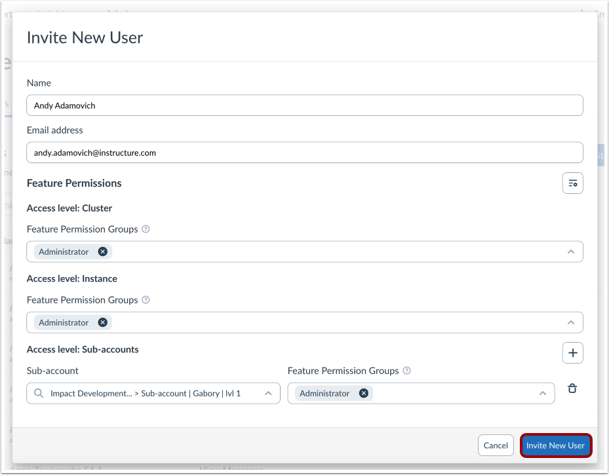This screenshot has width=609, height=475.
Task: Click the search magnifier in the Sub-account field
Action: click(38, 392)
